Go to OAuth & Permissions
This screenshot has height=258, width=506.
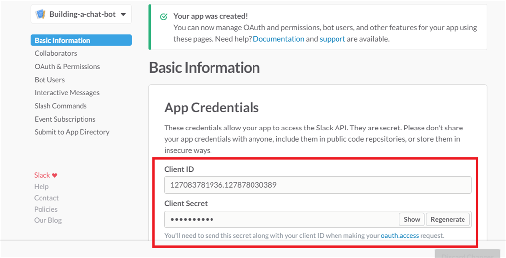(67, 66)
